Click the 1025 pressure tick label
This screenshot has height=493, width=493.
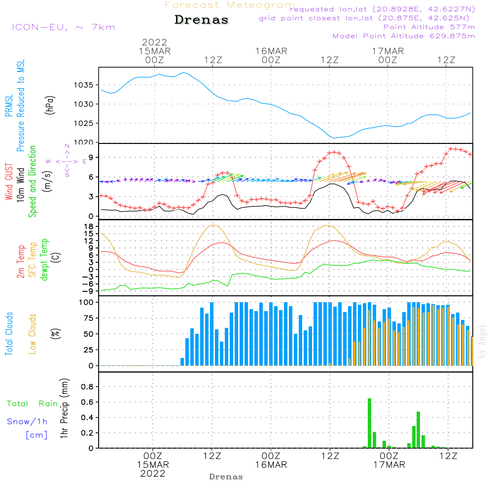click(x=83, y=123)
